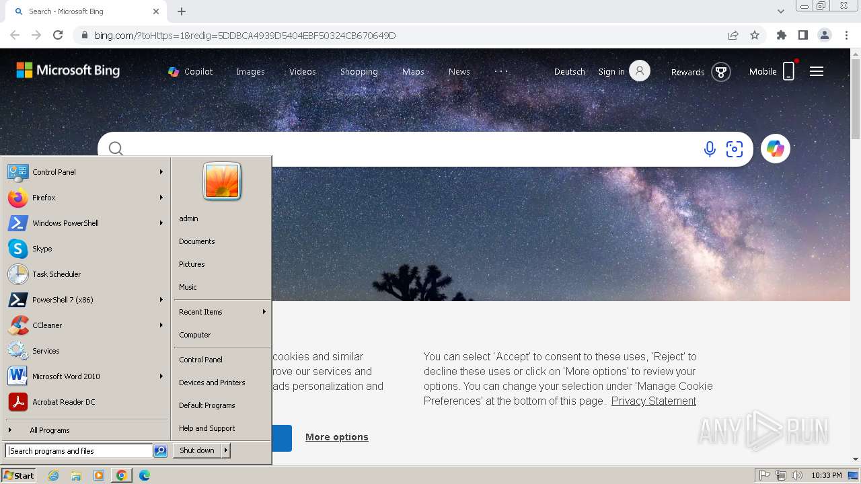The image size is (861, 484).
Task: Click the start menu search magnifier button
Action: click(x=160, y=451)
